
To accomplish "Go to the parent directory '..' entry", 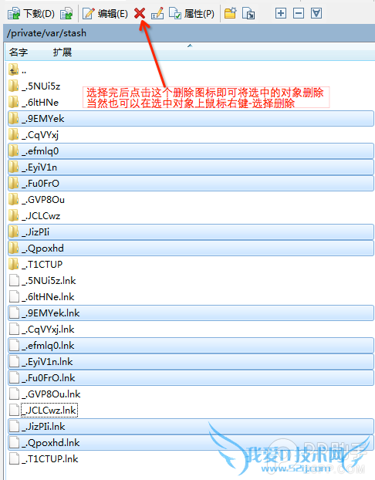I will pos(18,70).
